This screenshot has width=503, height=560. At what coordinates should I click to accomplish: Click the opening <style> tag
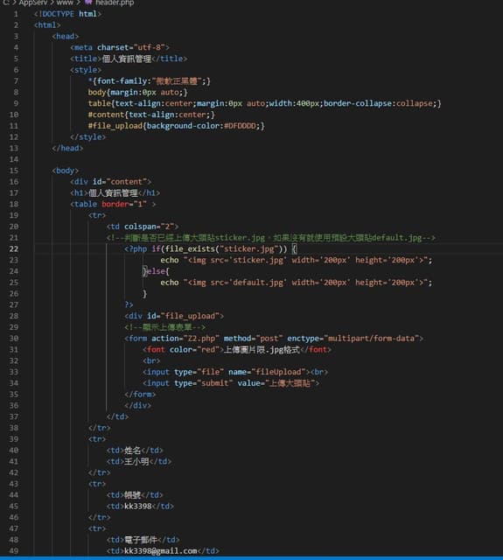[86, 70]
